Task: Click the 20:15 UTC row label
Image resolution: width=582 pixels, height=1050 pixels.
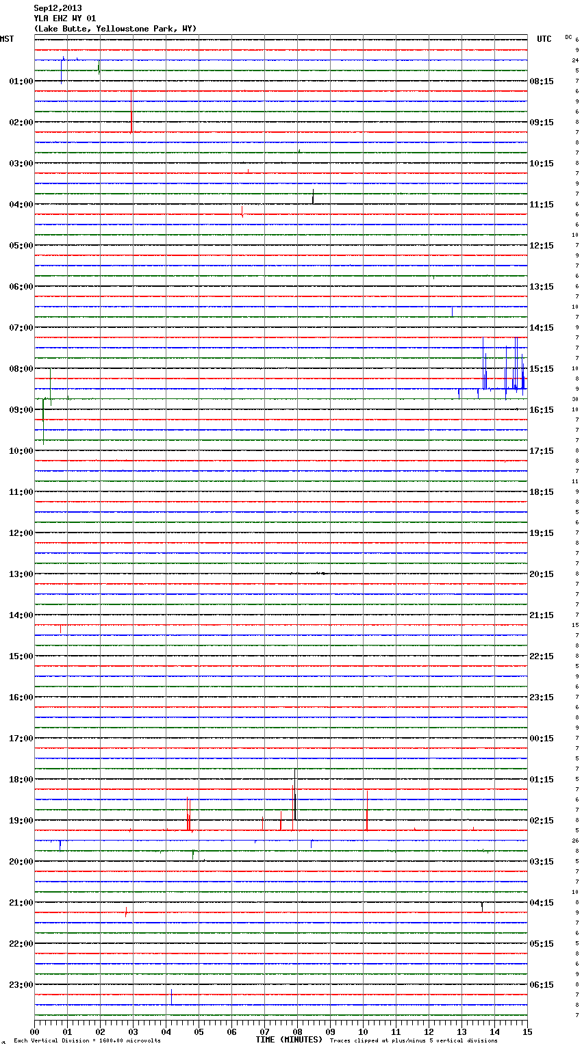Action: point(542,574)
